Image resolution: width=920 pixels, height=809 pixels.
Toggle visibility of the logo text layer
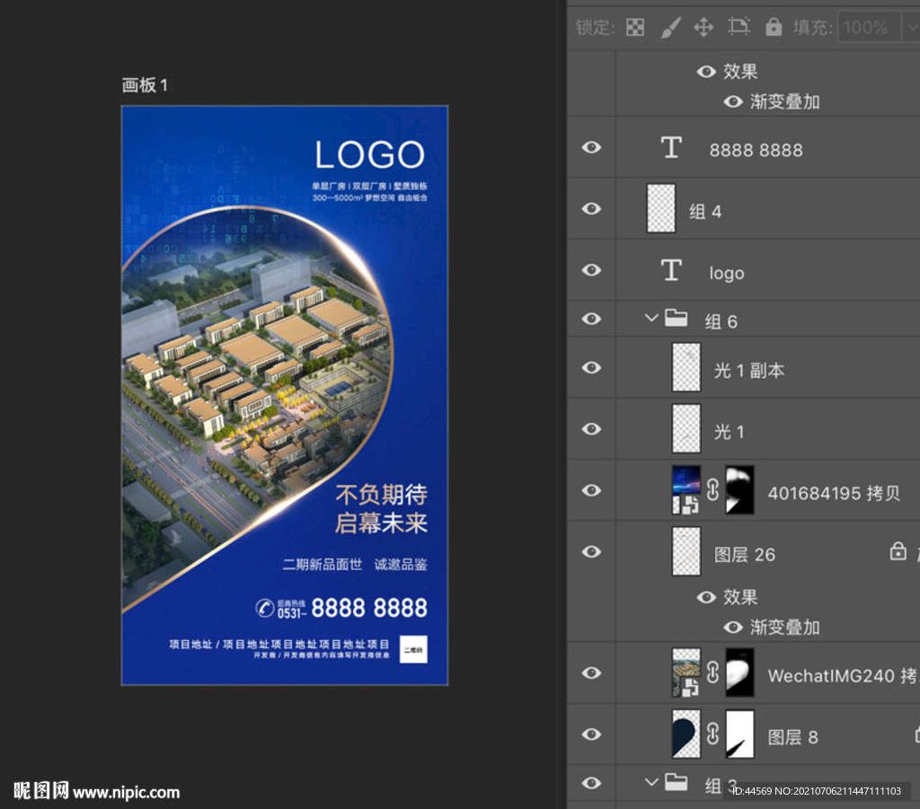tap(591, 270)
